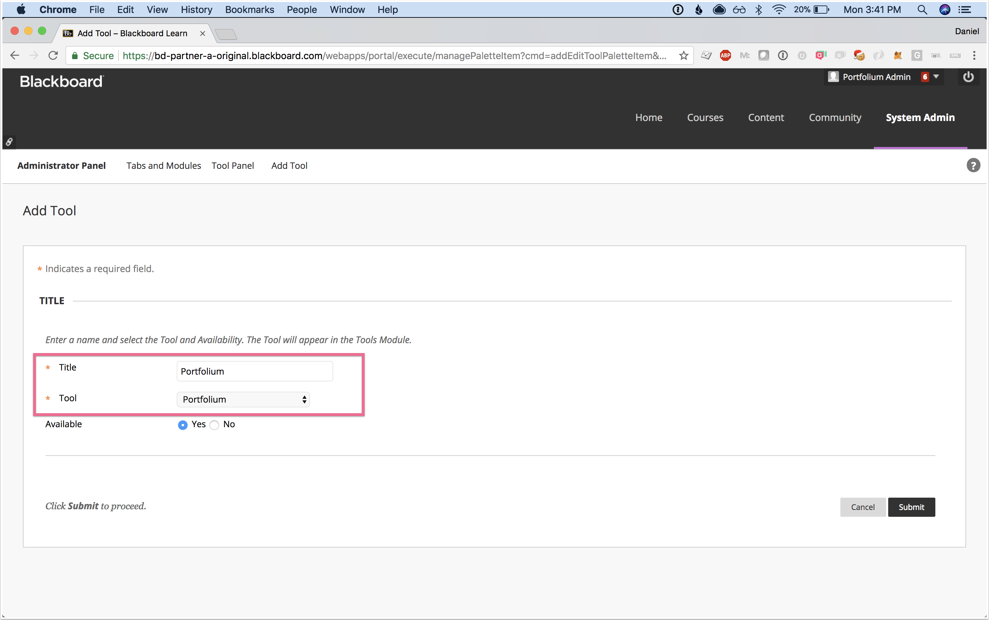Screen dimensions: 989x620
Task: Open Chrome's three-dot menu icon
Action: [974, 55]
